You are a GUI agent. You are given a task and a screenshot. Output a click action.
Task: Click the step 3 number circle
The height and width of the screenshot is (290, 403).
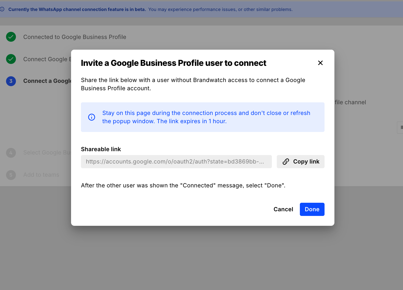(11, 81)
